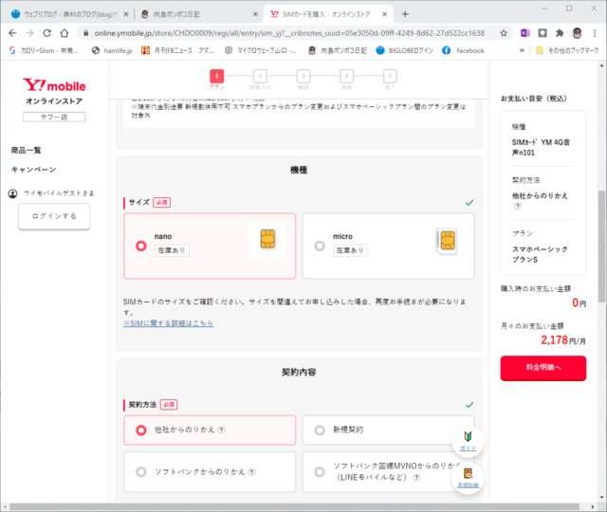Click help icon beside LINEモバイルなど text
This screenshot has height=512, width=607.
416,477
